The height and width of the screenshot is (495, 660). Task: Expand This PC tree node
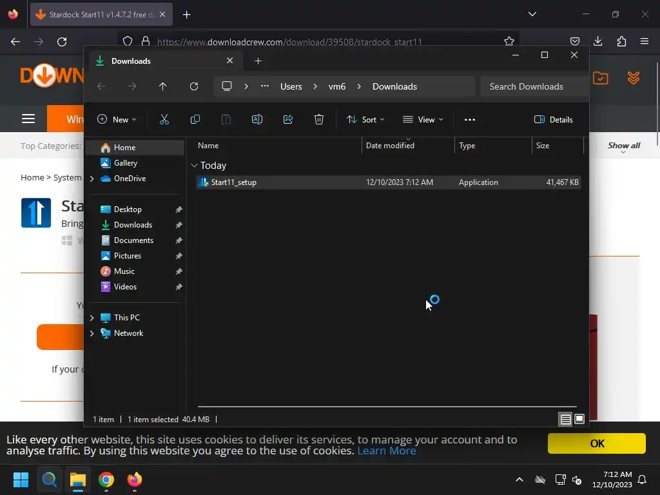pos(92,318)
